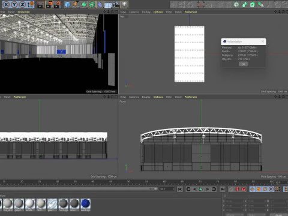Open the Filter menu in Top viewport
This screenshot has width=288, height=216.
click(x=169, y=12)
